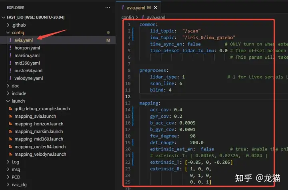The width and height of the screenshot is (288, 190).
Task: Open mapping_ouster64.launch file
Action: (40, 146)
